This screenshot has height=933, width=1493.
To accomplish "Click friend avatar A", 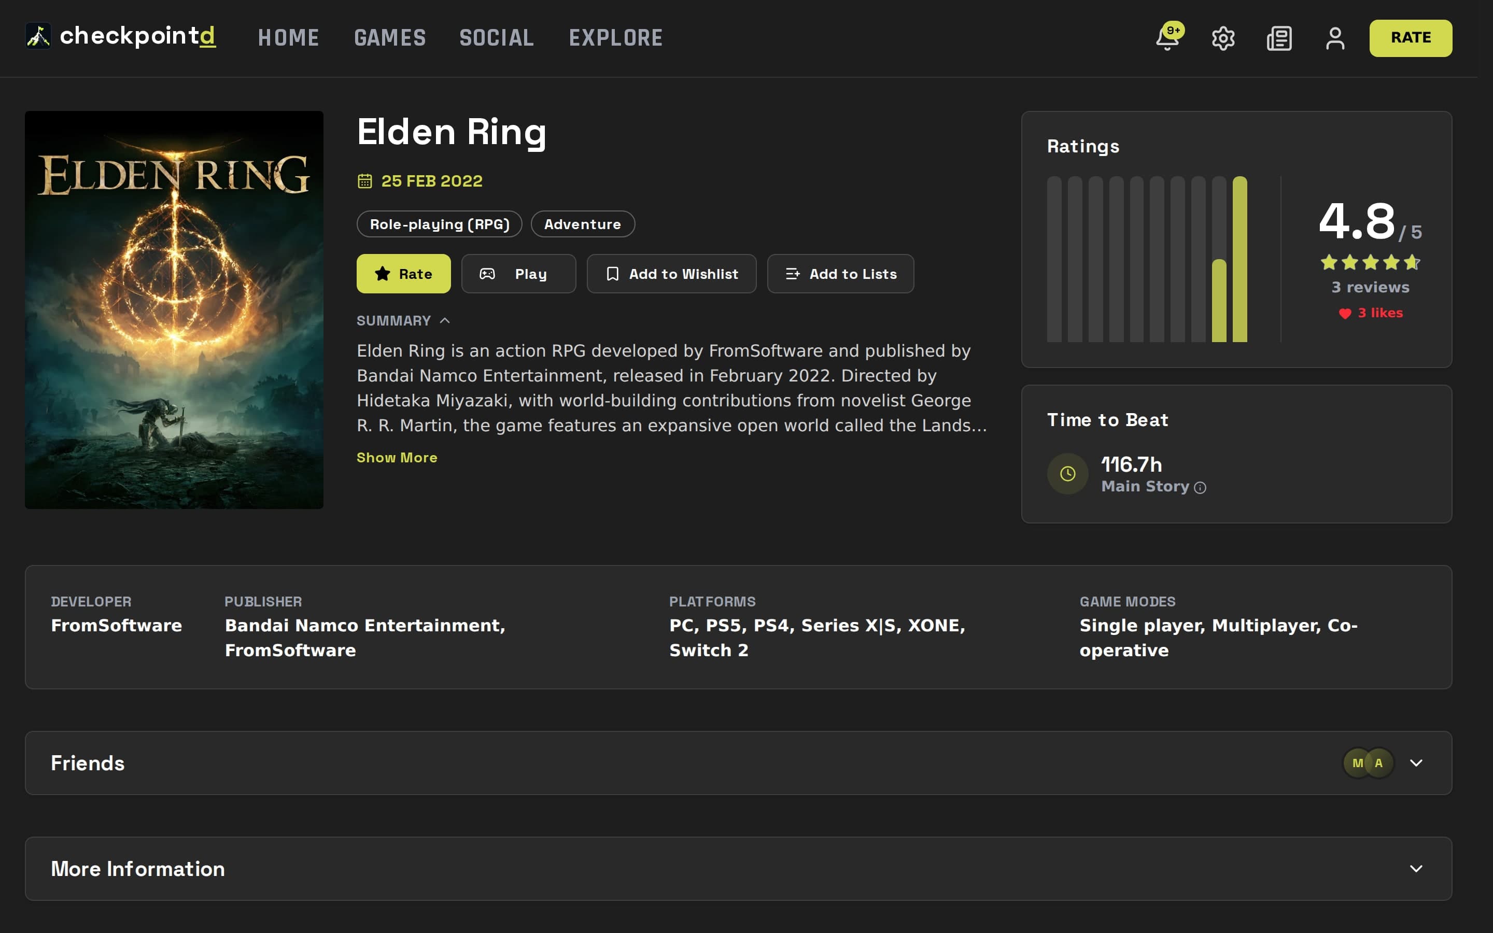I will [x=1379, y=764].
